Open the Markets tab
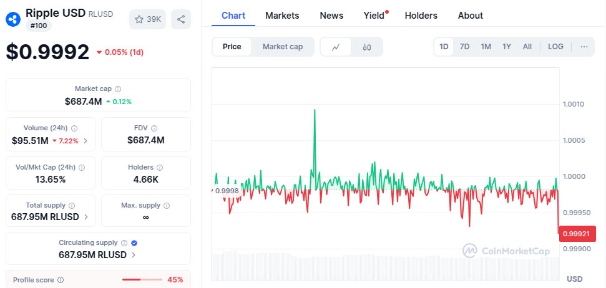This screenshot has width=606, height=288. (282, 16)
